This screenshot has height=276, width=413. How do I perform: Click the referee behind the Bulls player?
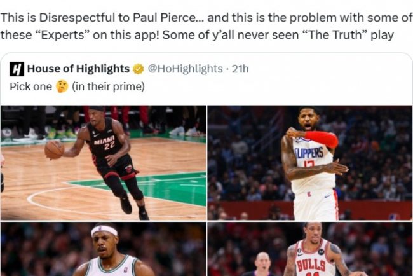[264, 264]
